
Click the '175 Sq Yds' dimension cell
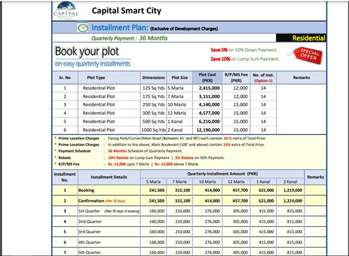(x=154, y=97)
